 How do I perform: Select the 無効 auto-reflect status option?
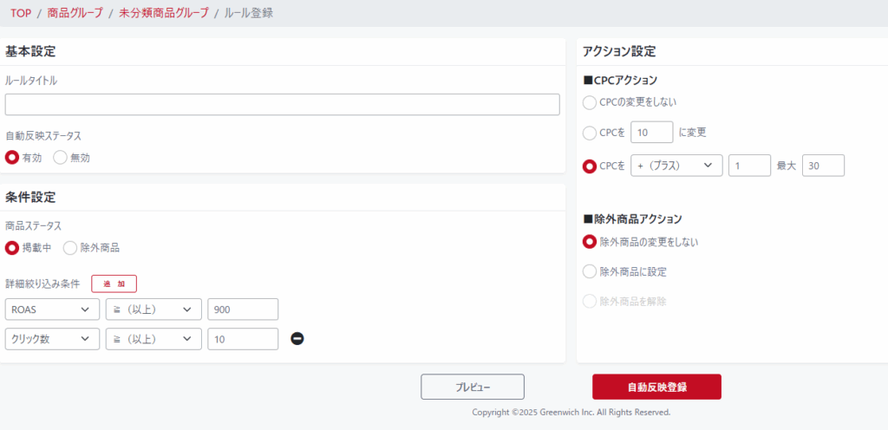(x=61, y=158)
